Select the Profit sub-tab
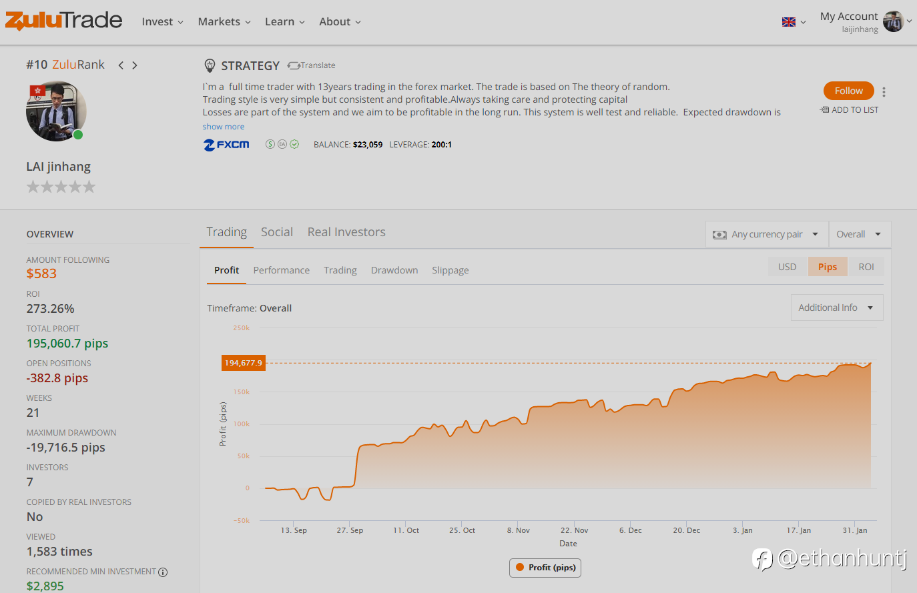This screenshot has width=917, height=593. click(x=226, y=270)
